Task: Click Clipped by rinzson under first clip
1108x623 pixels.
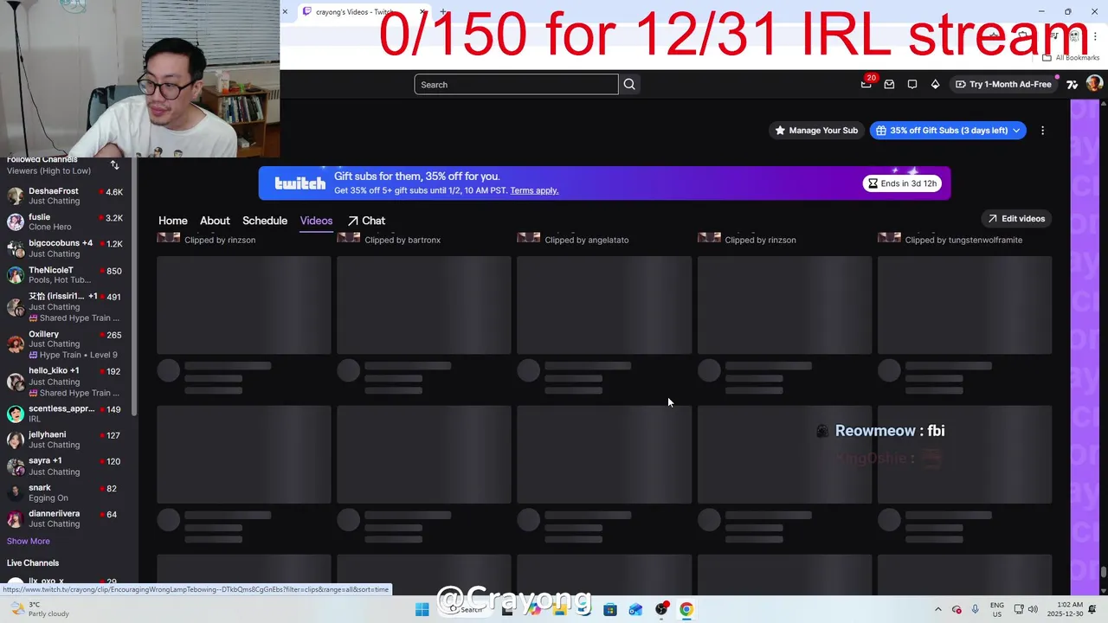Action: [220, 240]
